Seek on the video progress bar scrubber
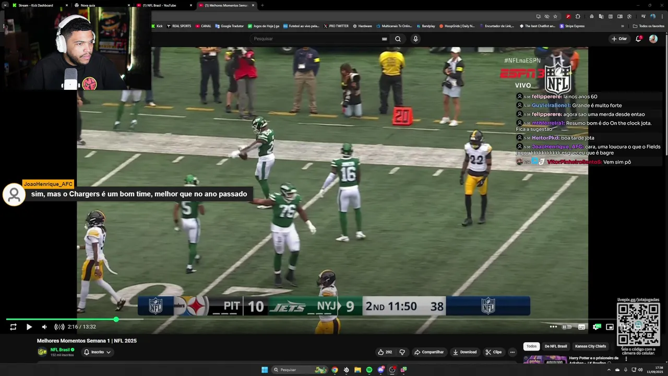This screenshot has height=376, width=668. click(116, 319)
